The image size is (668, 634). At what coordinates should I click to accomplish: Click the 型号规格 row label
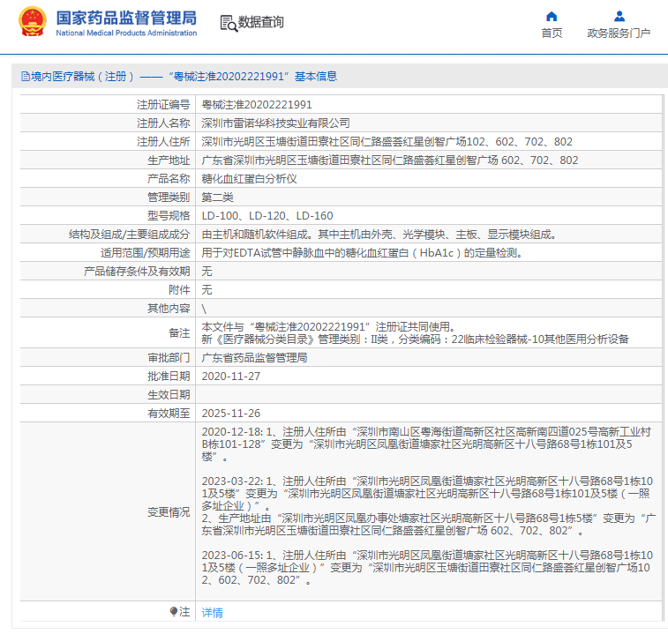click(x=169, y=215)
